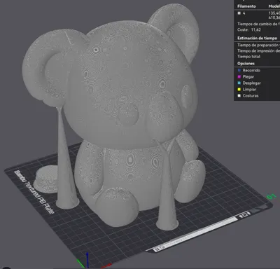Select the Filamento column header
This screenshot has height=269, width=280.
coord(246,6)
